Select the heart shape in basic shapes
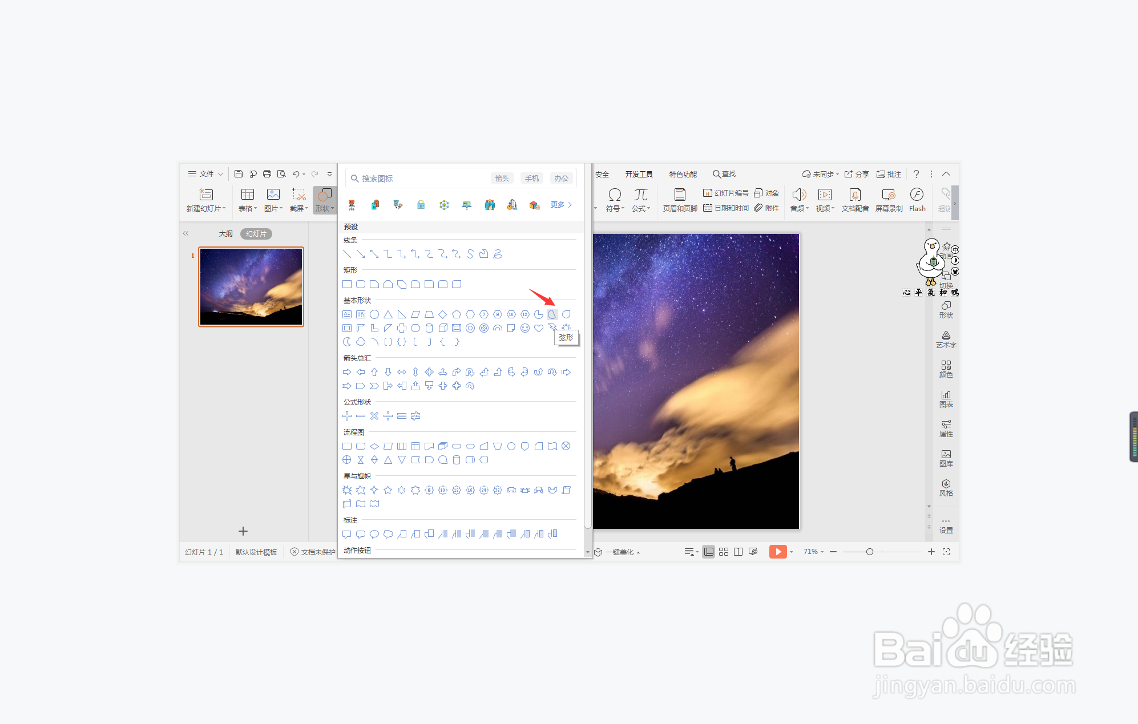The width and height of the screenshot is (1138, 724). (x=538, y=328)
